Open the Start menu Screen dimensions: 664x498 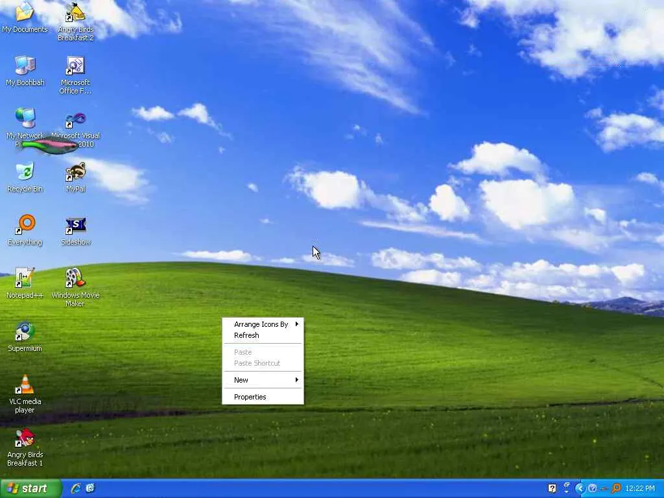30,488
